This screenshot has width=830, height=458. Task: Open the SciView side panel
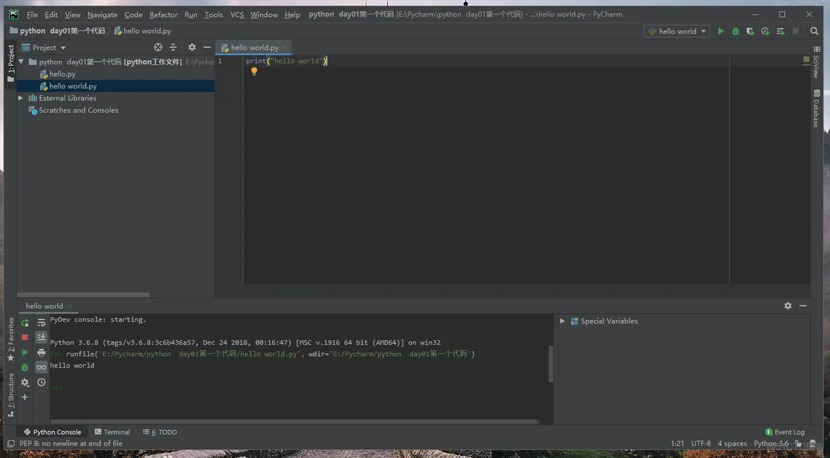[816, 62]
